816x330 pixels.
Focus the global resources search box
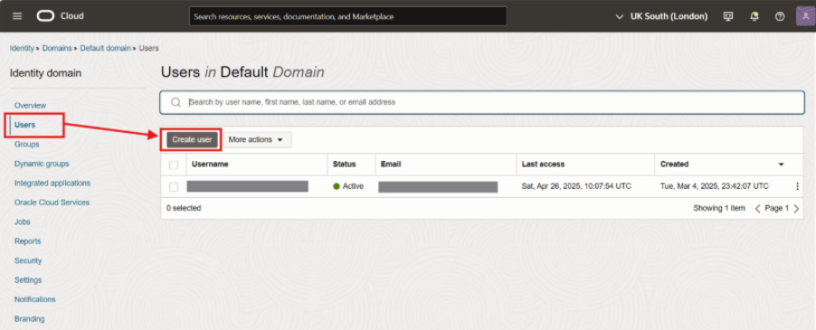click(347, 16)
